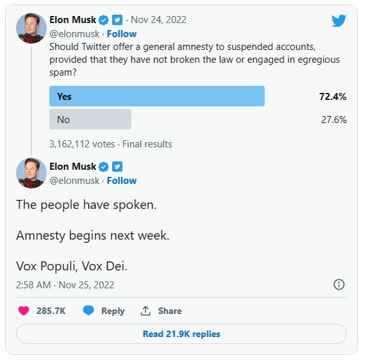Select the No poll result bar
Screen dimensions: 375x362
[90, 119]
